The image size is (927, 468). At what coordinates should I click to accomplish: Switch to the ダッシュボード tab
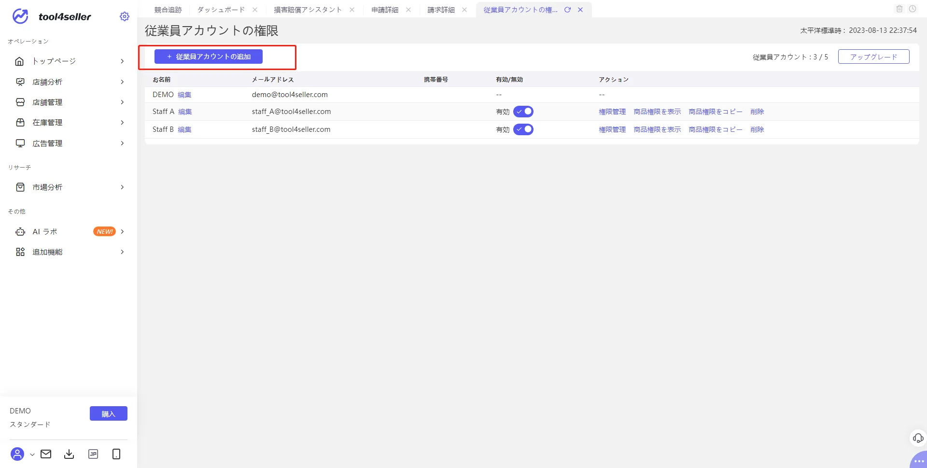tap(221, 10)
